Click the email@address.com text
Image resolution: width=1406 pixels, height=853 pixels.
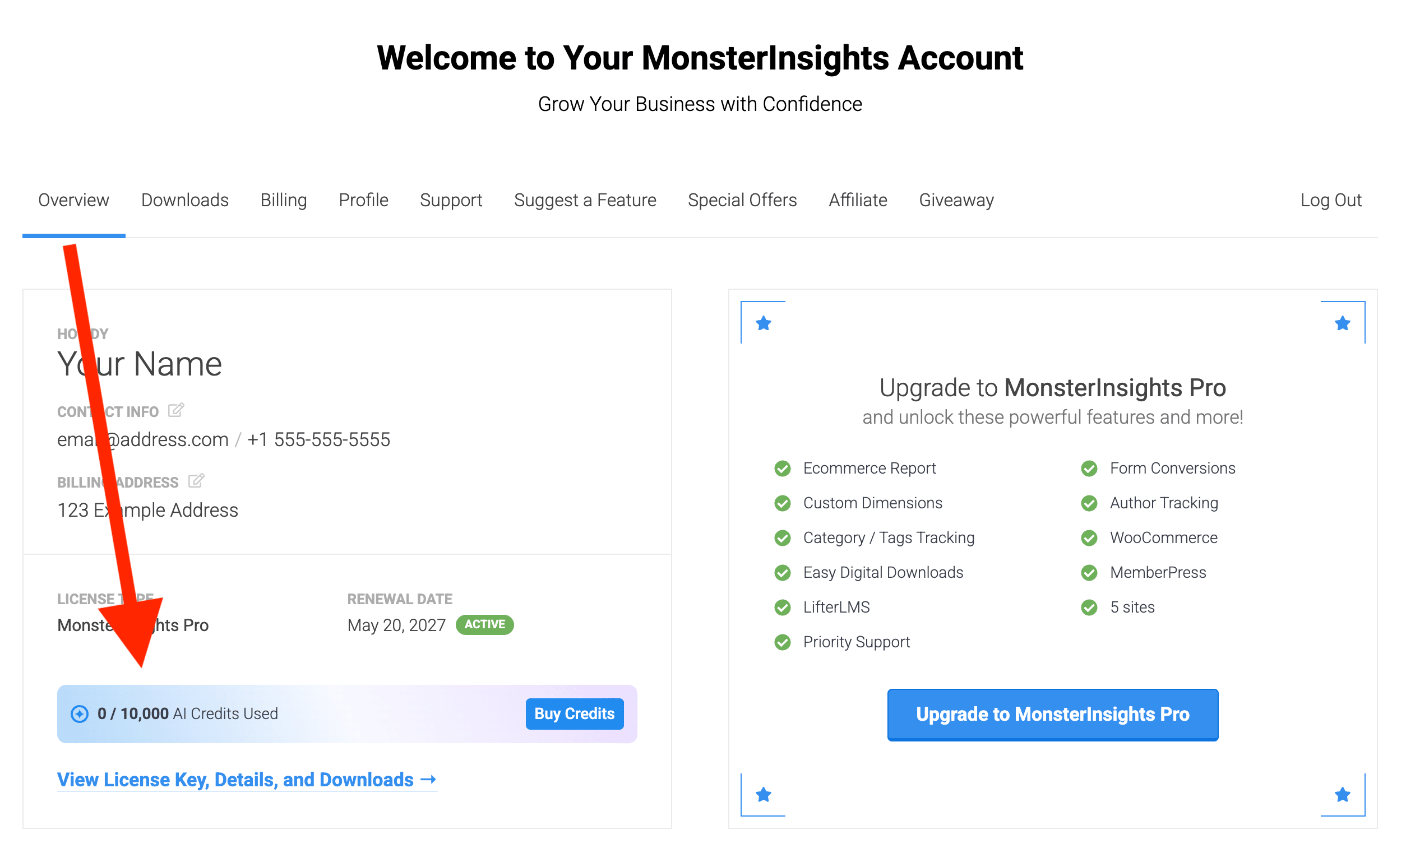[x=143, y=441]
